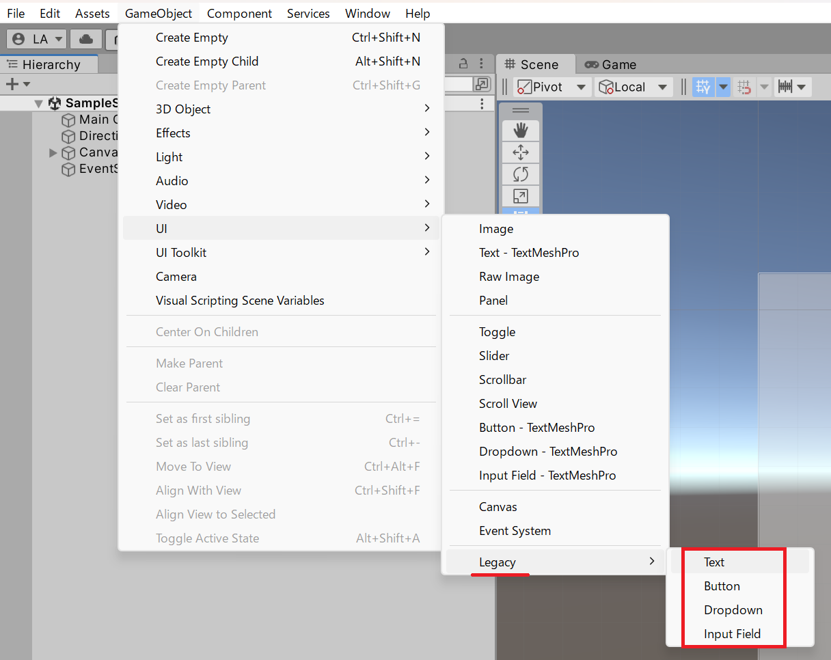Expand the Canvas object in the Hierarchy

click(53, 152)
